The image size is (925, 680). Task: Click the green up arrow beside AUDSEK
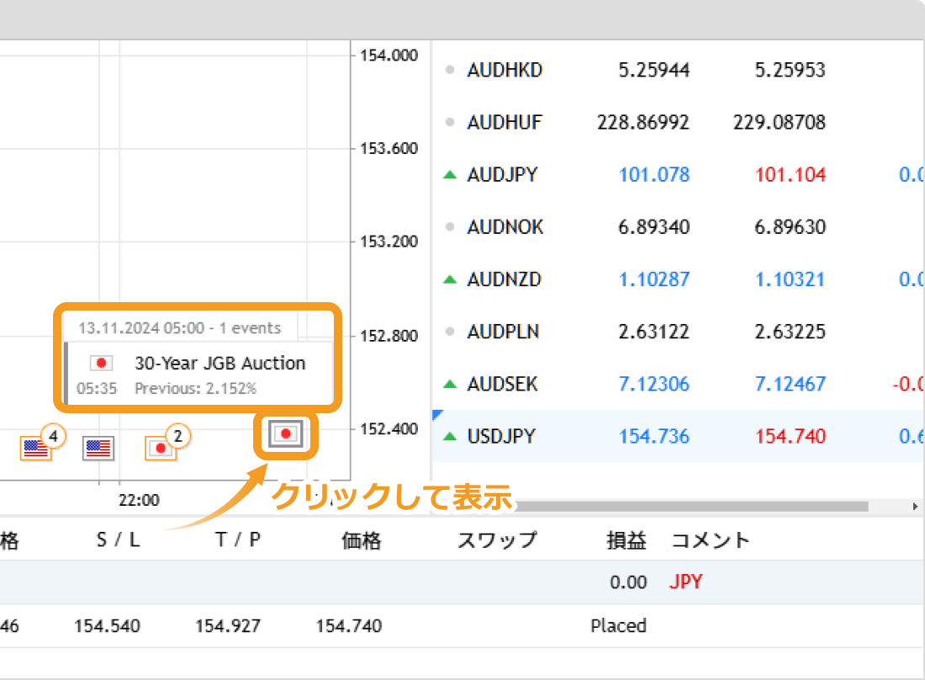point(450,385)
